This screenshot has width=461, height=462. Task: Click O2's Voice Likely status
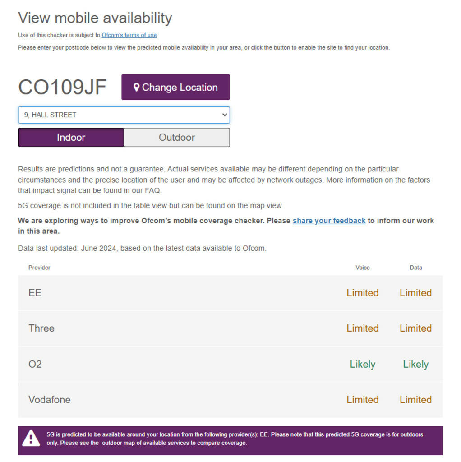362,364
